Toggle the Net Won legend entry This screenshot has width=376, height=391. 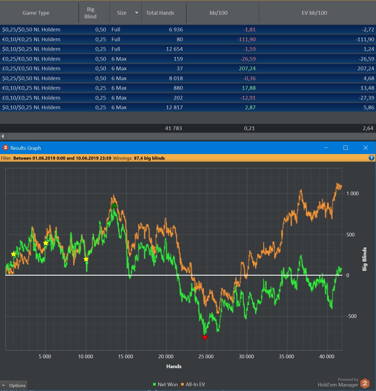[x=165, y=384]
